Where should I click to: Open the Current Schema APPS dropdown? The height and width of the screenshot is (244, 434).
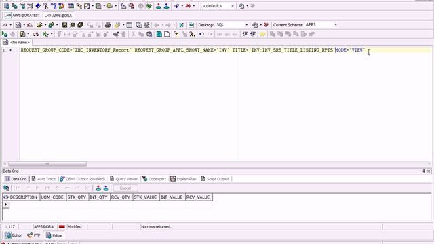(x=336, y=25)
